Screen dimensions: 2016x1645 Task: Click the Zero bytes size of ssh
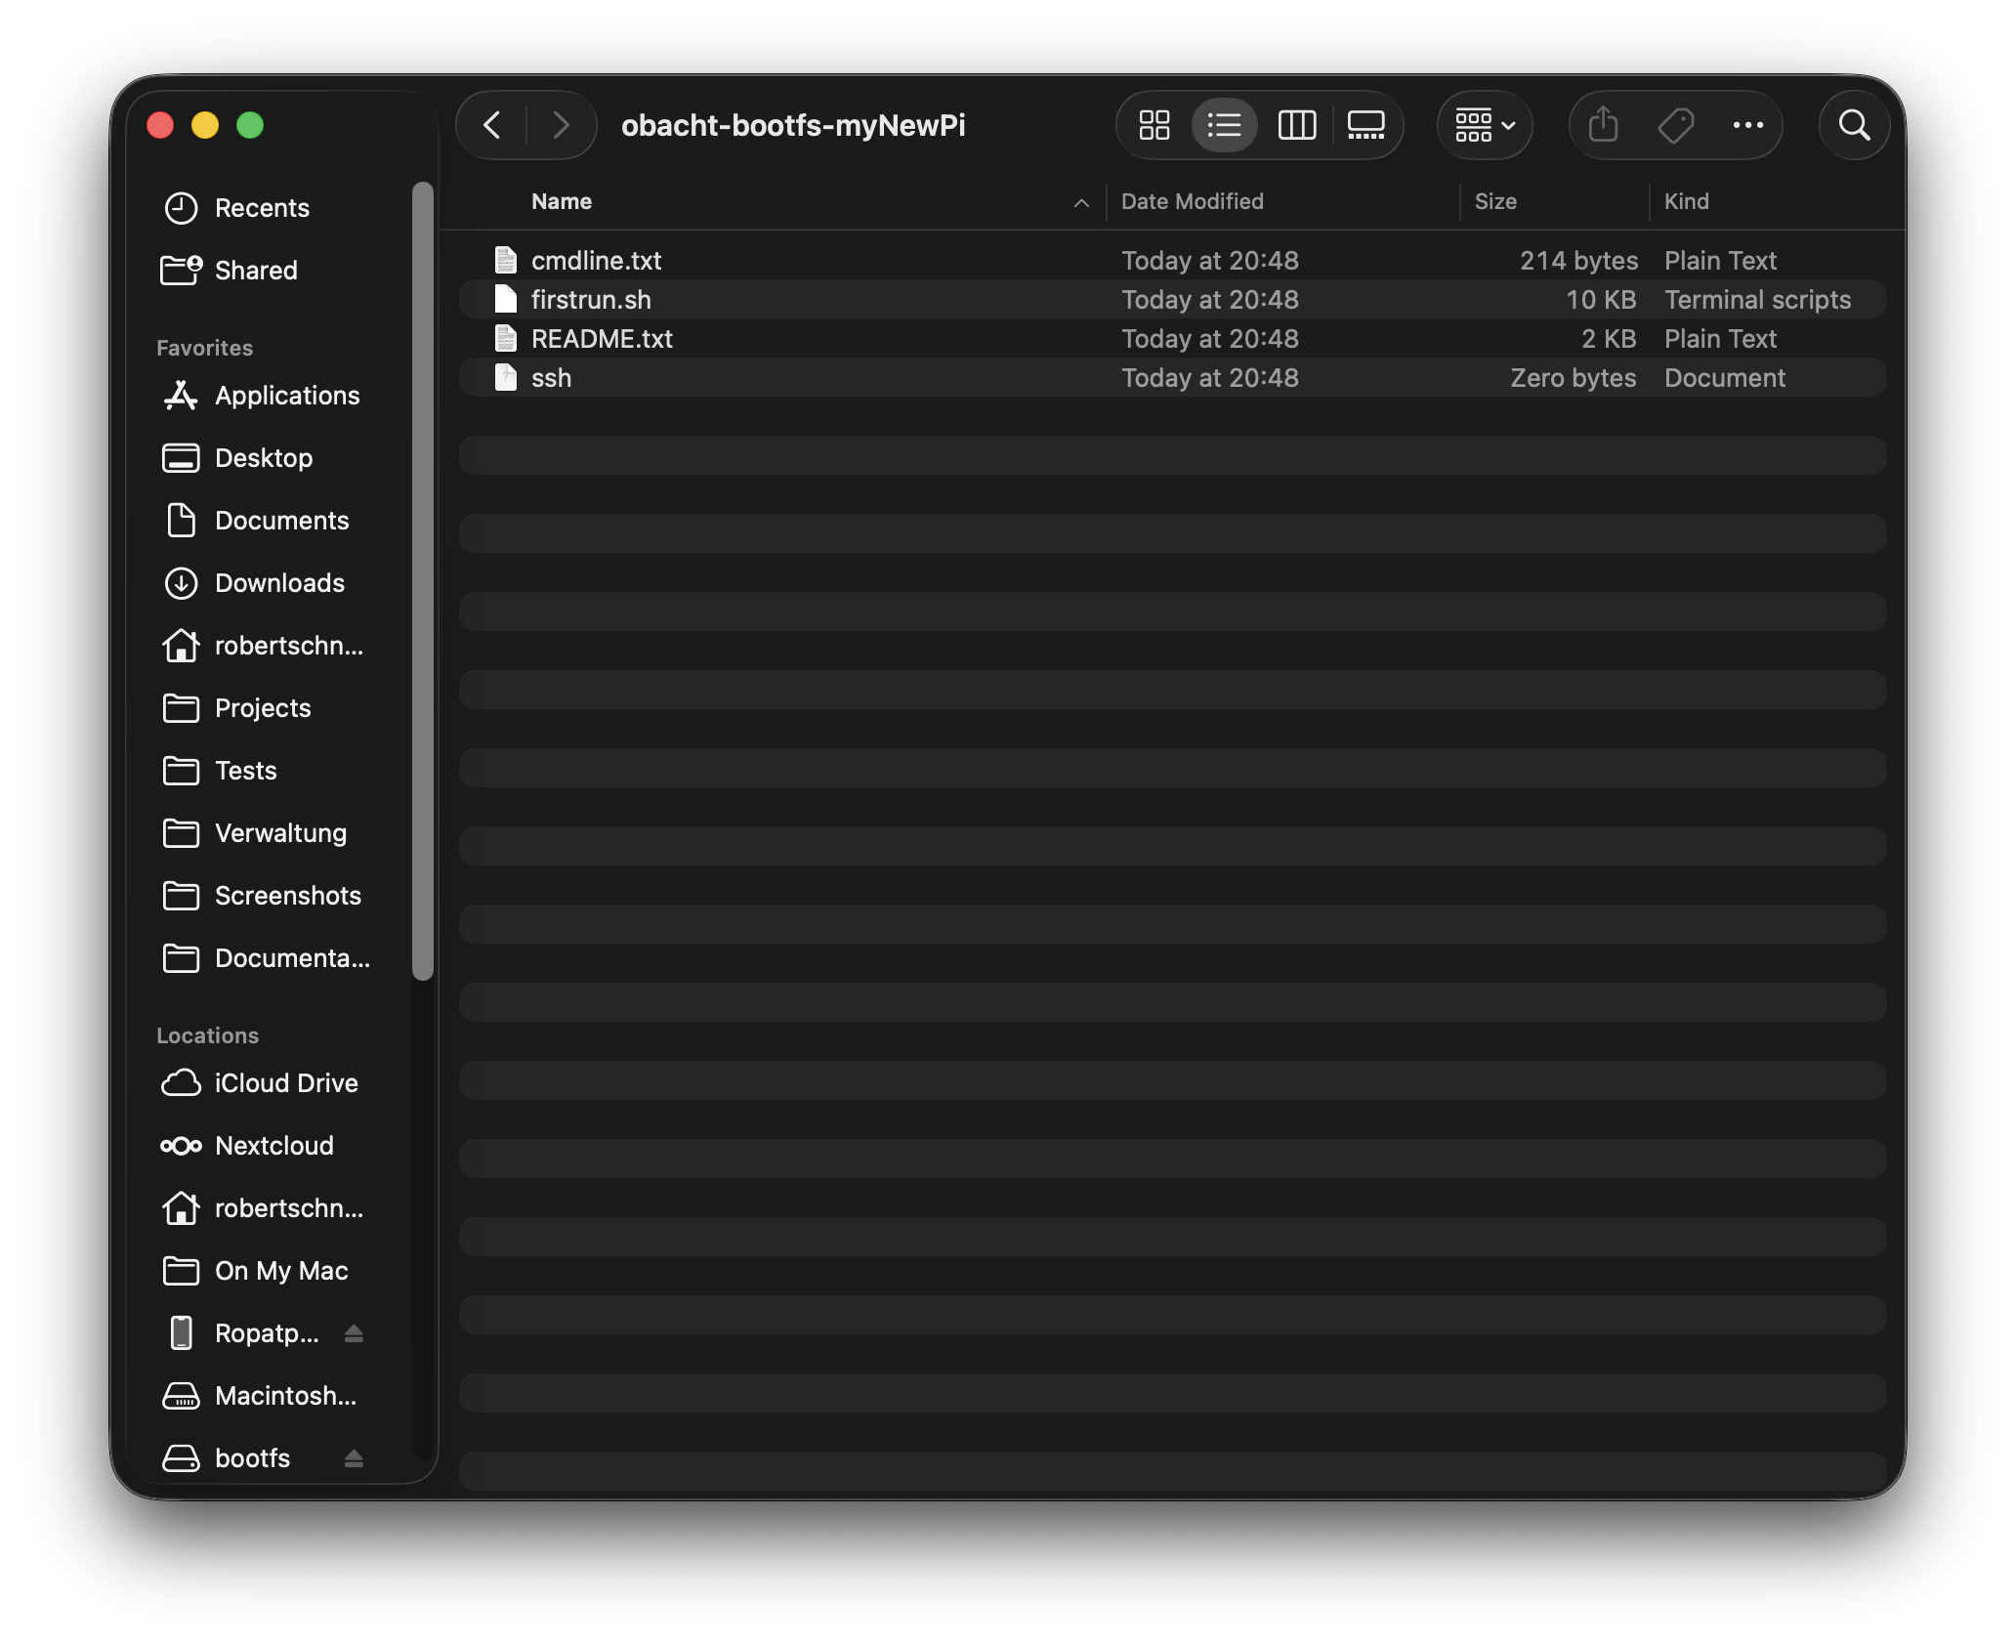[x=1573, y=377]
